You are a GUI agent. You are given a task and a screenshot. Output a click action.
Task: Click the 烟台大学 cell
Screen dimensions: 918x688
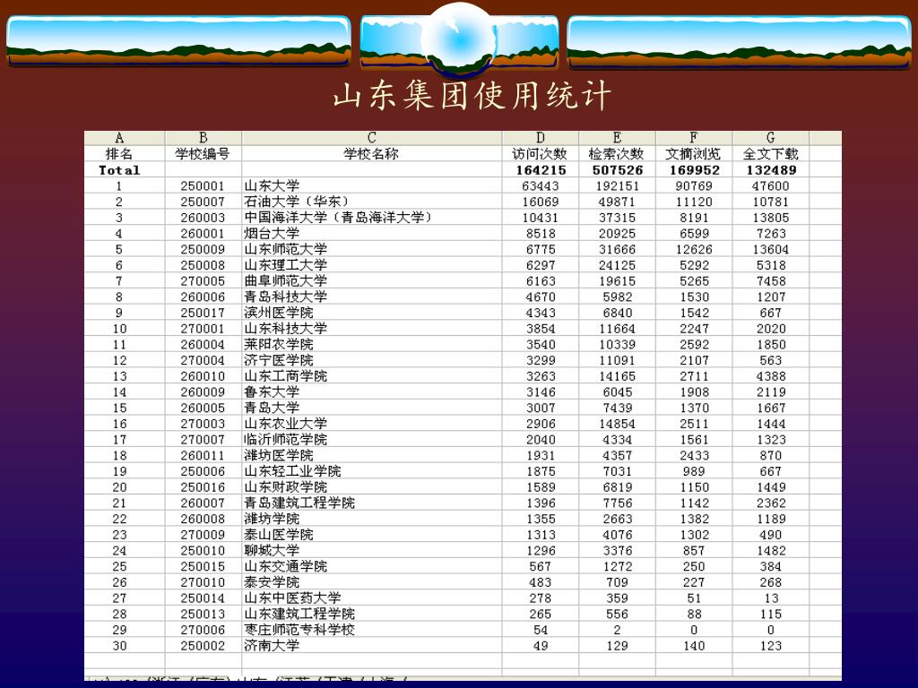pyautogui.click(x=372, y=234)
